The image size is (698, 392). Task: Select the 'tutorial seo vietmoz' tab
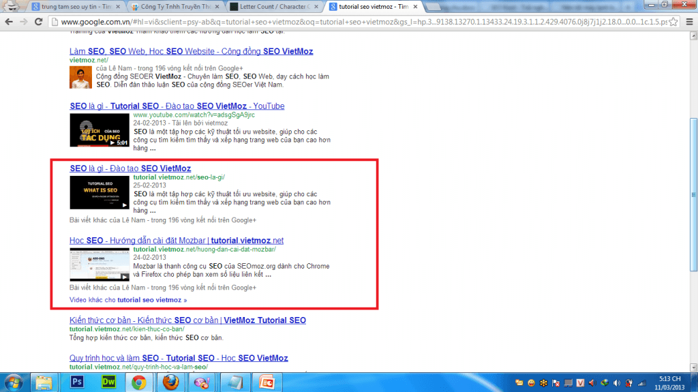point(374,7)
